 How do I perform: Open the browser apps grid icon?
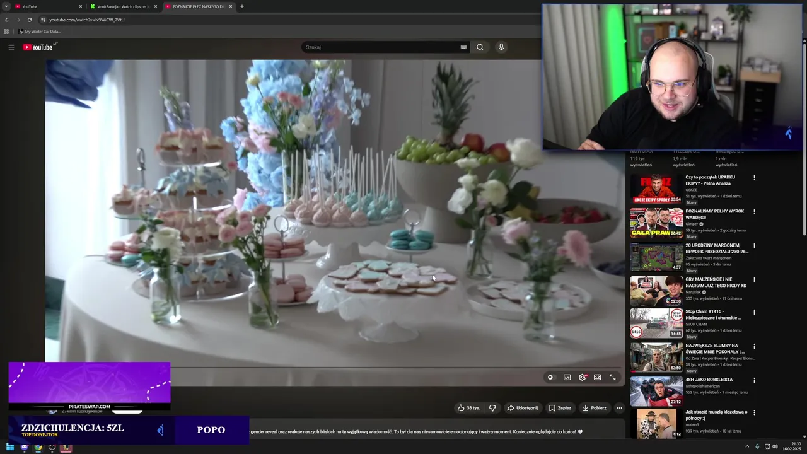point(6,32)
